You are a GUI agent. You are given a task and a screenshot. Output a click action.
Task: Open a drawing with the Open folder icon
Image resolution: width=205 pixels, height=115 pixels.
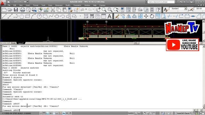point(10,10)
